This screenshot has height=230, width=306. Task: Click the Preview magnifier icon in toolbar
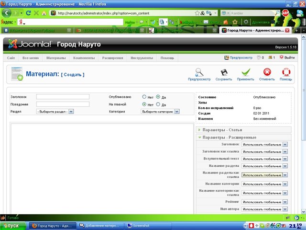199,72
